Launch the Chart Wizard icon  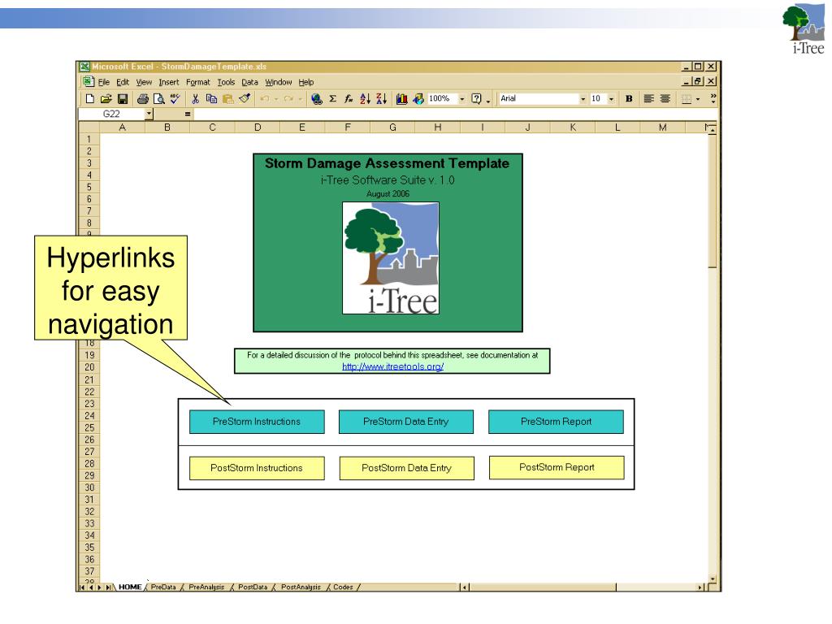coord(401,98)
